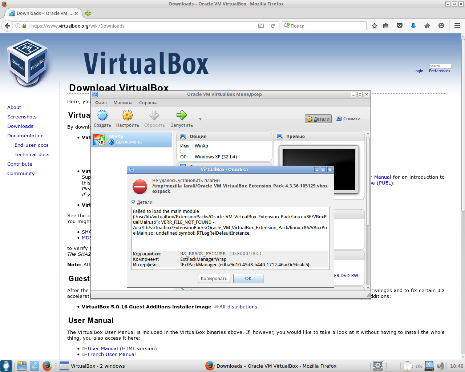This screenshot has height=372, width=465.
Task: Open the volume control in system tray
Action: tap(441, 366)
